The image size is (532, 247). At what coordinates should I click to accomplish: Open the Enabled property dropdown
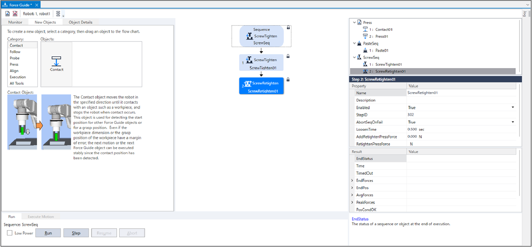(x=513, y=108)
